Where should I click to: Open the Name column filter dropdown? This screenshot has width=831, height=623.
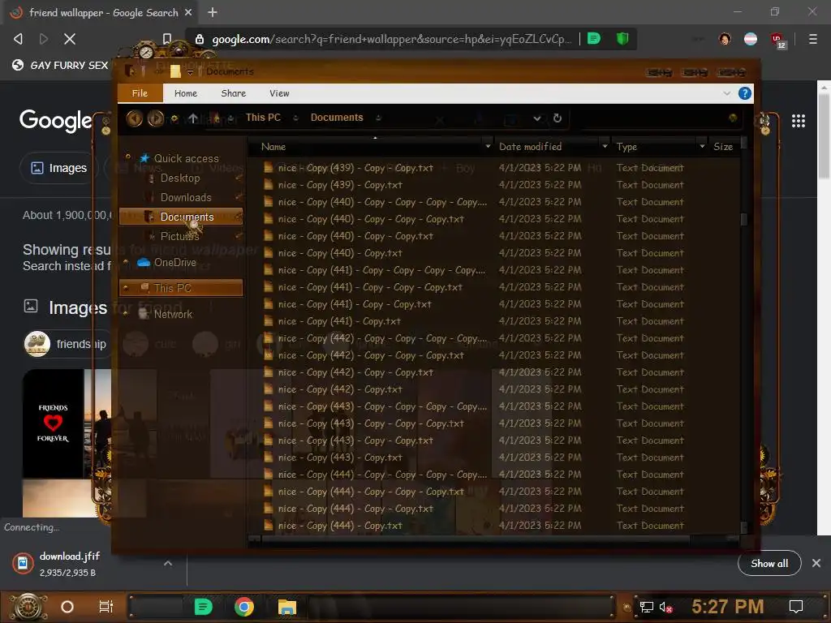click(488, 147)
